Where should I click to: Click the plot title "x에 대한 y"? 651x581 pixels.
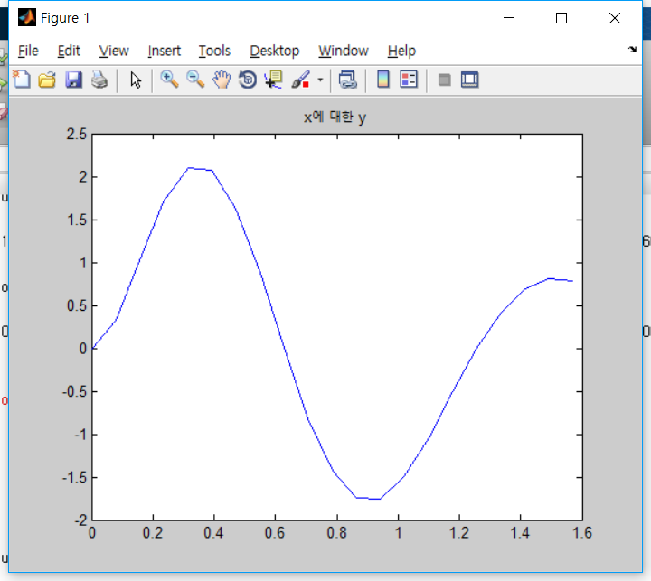click(x=335, y=117)
